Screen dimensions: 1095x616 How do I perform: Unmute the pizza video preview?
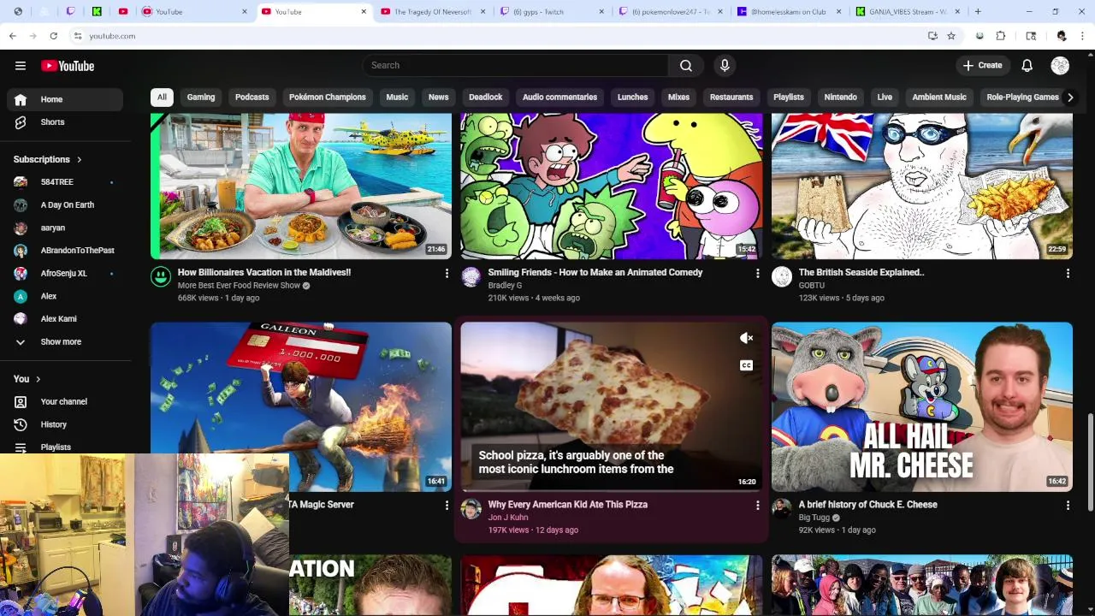(746, 338)
